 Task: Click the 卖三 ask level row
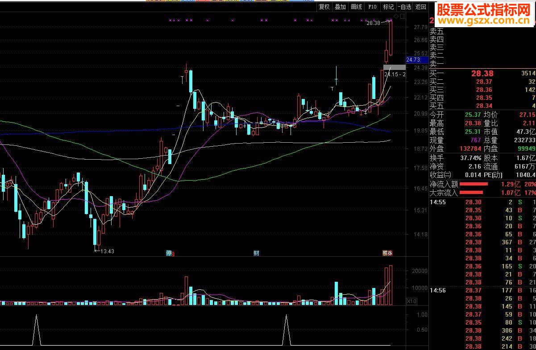(x=482, y=47)
